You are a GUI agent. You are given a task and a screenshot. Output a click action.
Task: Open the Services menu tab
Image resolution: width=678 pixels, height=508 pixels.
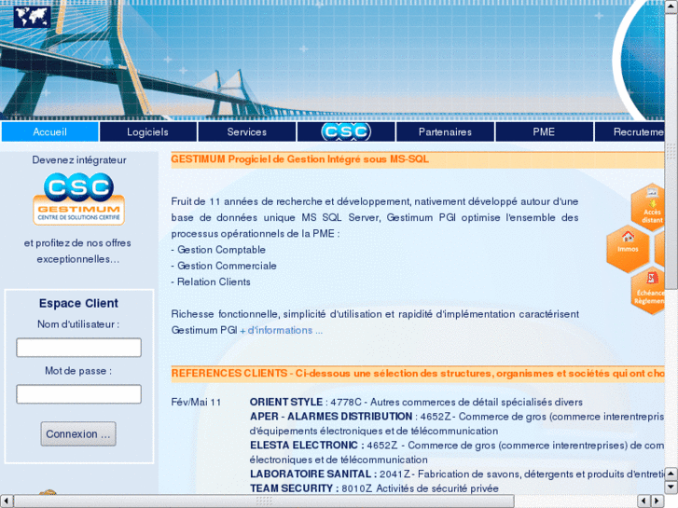247,131
